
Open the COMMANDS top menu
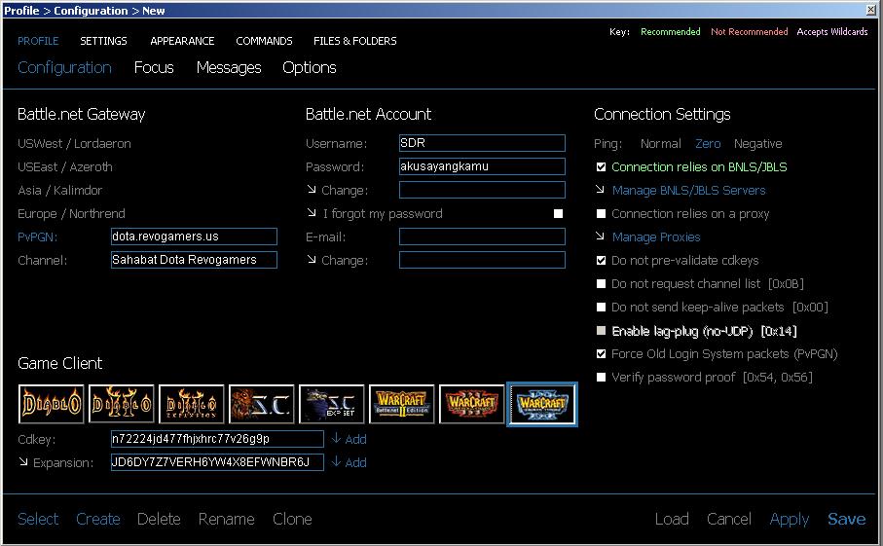[264, 41]
